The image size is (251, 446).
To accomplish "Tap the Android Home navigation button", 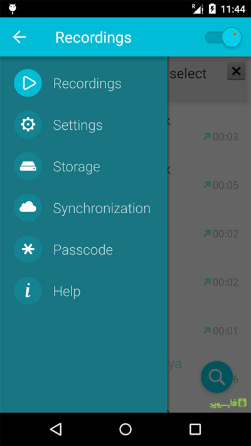I will [125, 429].
